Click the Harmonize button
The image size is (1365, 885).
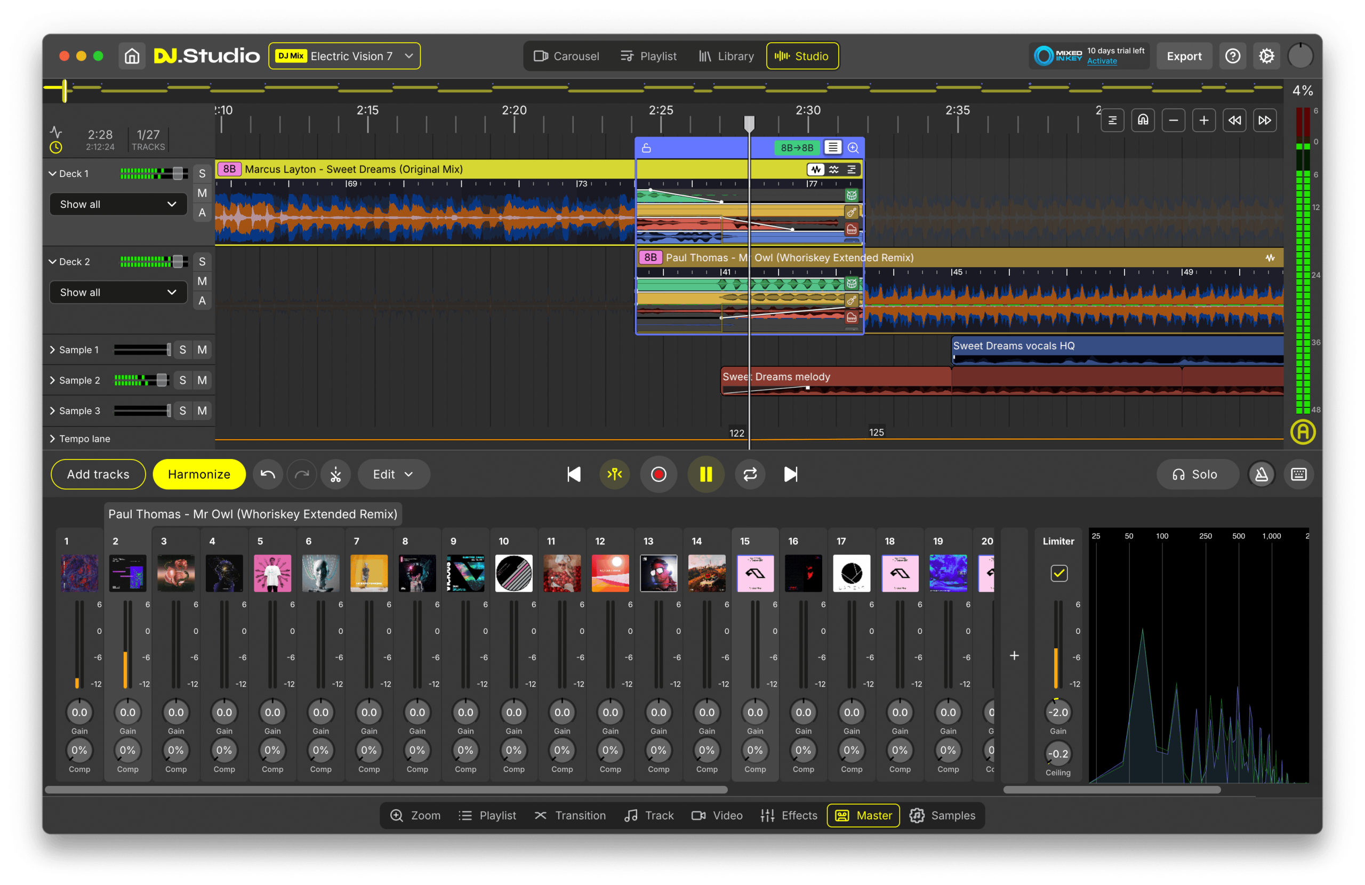[x=199, y=474]
